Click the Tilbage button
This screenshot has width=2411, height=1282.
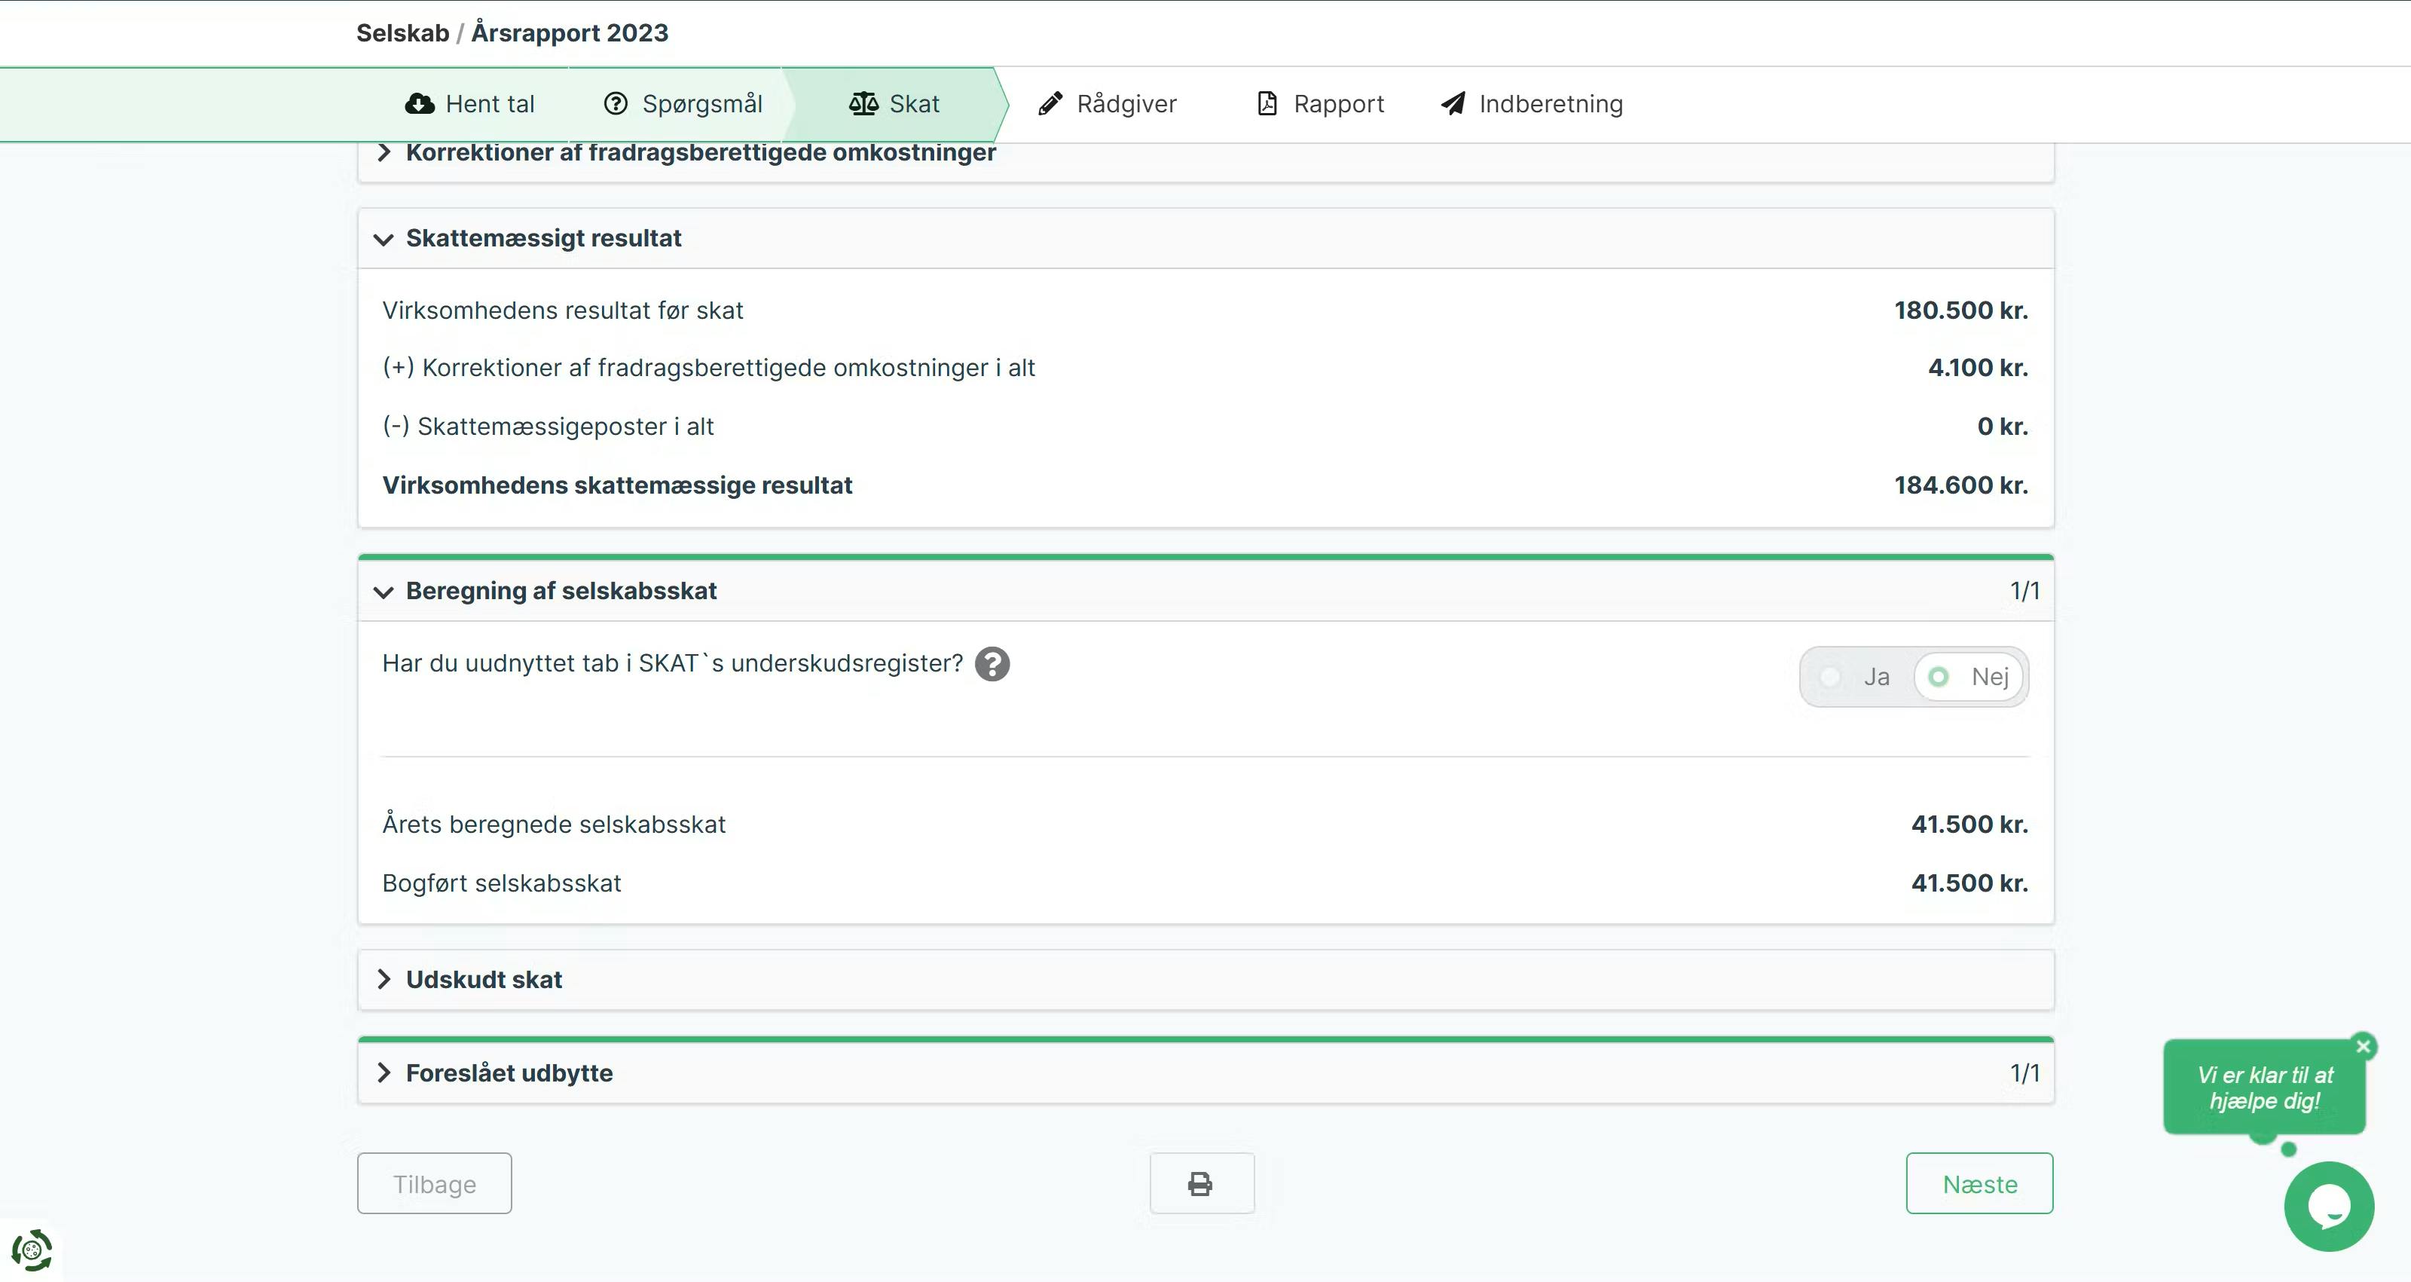point(434,1184)
